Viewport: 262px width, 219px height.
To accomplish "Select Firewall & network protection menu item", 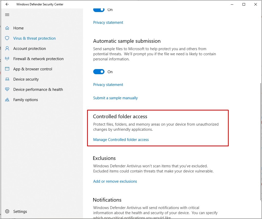I will pos(38,59).
